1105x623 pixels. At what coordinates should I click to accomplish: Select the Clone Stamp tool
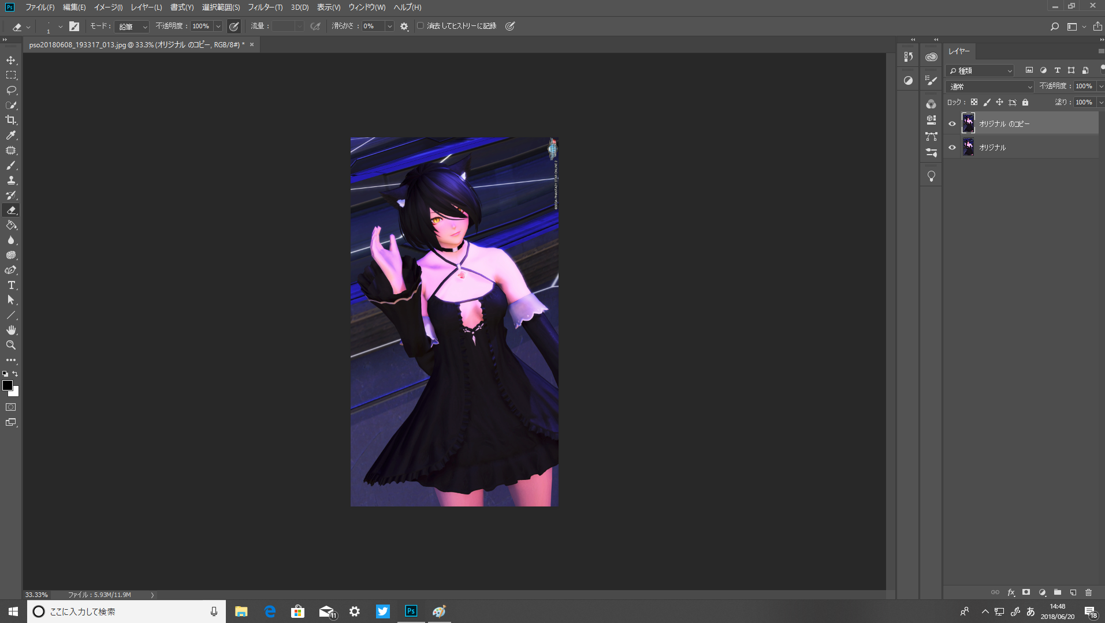[11, 180]
